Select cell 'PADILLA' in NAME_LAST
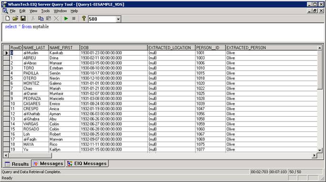 (x=36, y=73)
